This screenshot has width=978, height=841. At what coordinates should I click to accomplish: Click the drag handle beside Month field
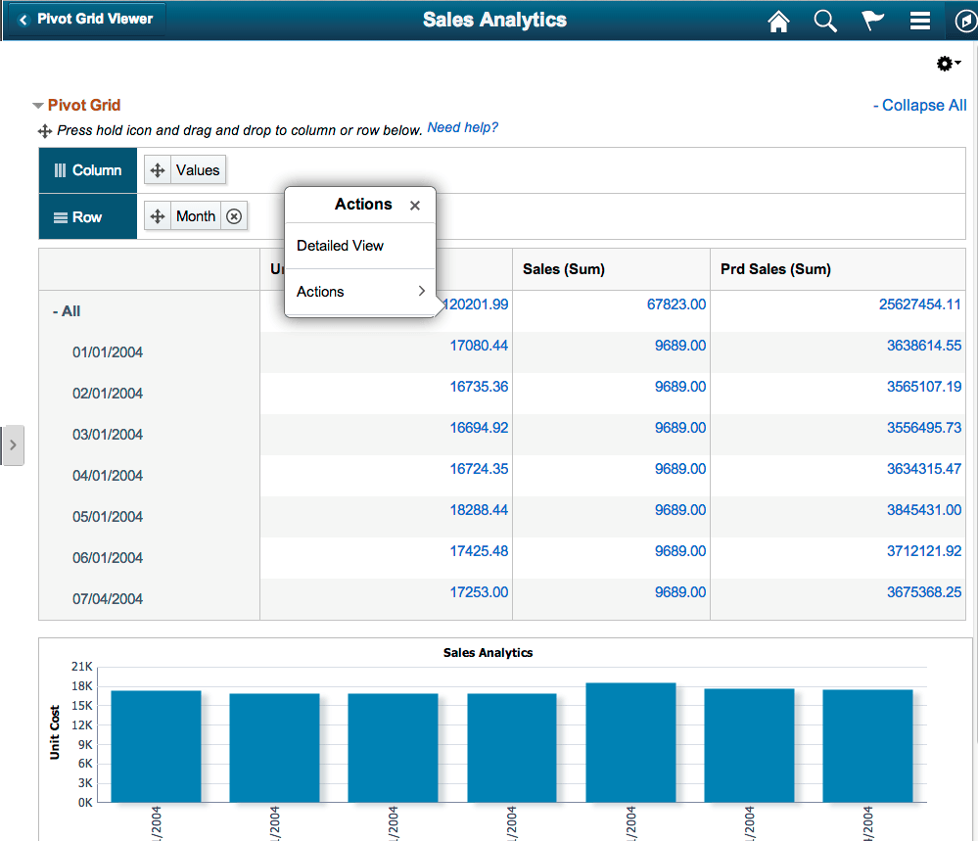point(158,215)
